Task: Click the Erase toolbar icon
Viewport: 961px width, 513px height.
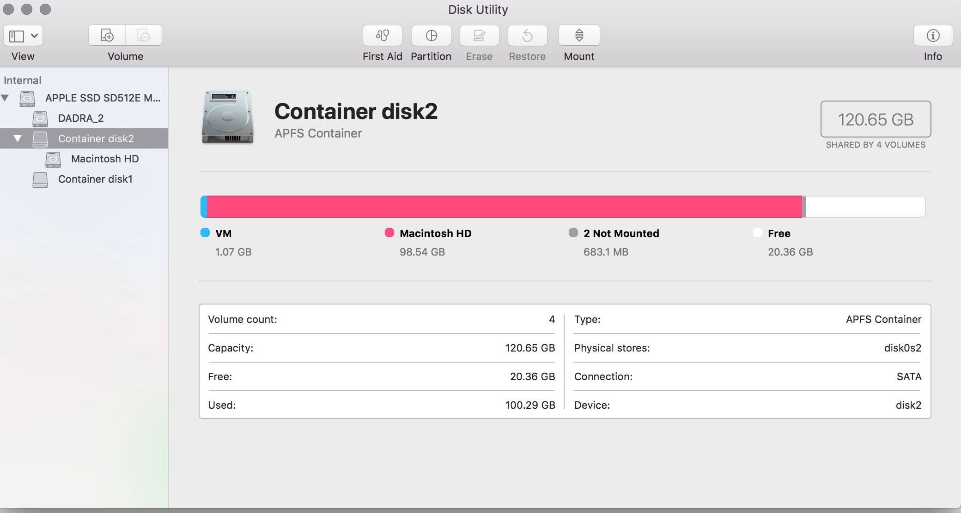Action: tap(479, 36)
